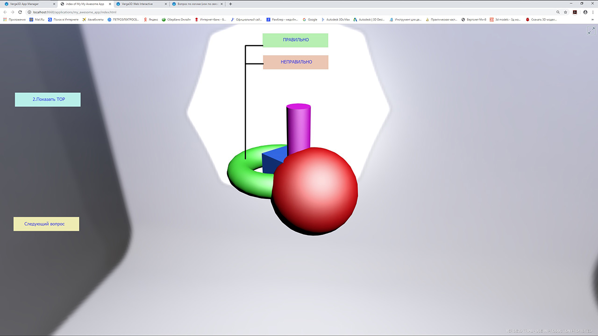
Task: Close the Verge3D App Manager tab
Action: (x=54, y=4)
